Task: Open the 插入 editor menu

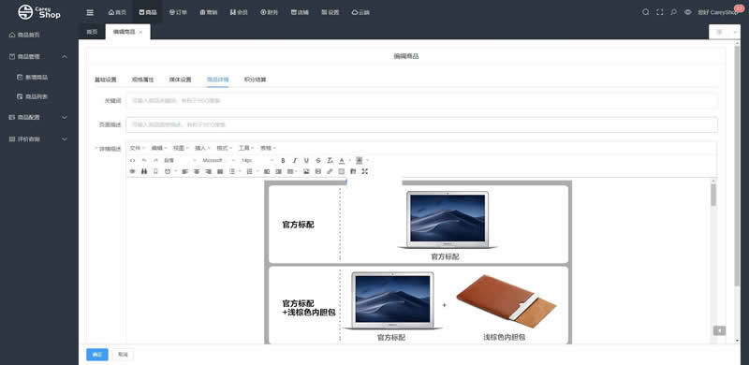Action: (x=201, y=148)
